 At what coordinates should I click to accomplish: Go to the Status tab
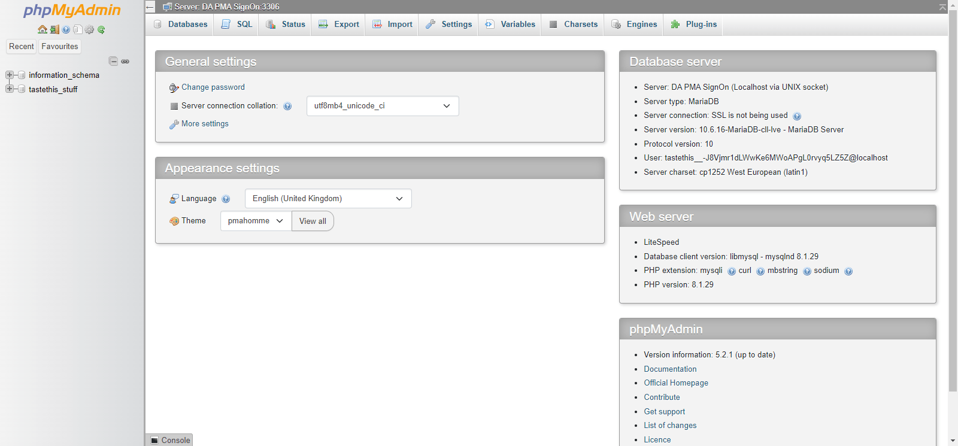tap(285, 25)
